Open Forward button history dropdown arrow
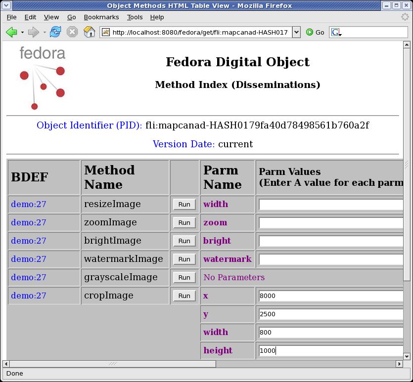 click(45, 32)
